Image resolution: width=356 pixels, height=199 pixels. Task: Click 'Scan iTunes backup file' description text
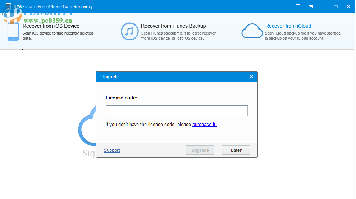(178, 36)
